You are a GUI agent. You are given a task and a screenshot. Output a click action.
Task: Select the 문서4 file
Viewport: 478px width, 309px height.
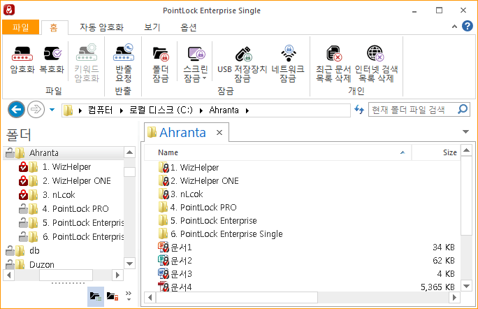181,287
